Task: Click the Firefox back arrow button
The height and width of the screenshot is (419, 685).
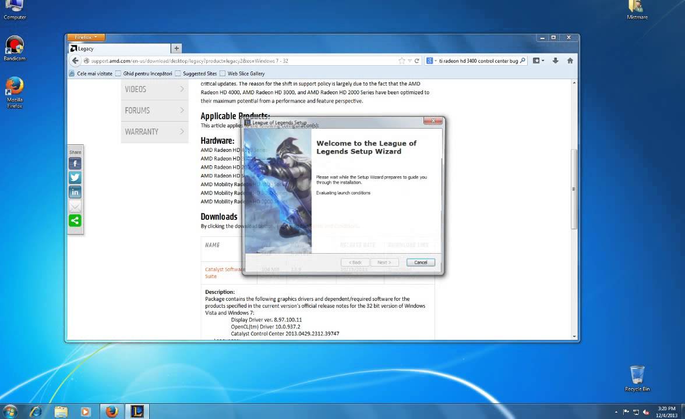Action: point(75,61)
